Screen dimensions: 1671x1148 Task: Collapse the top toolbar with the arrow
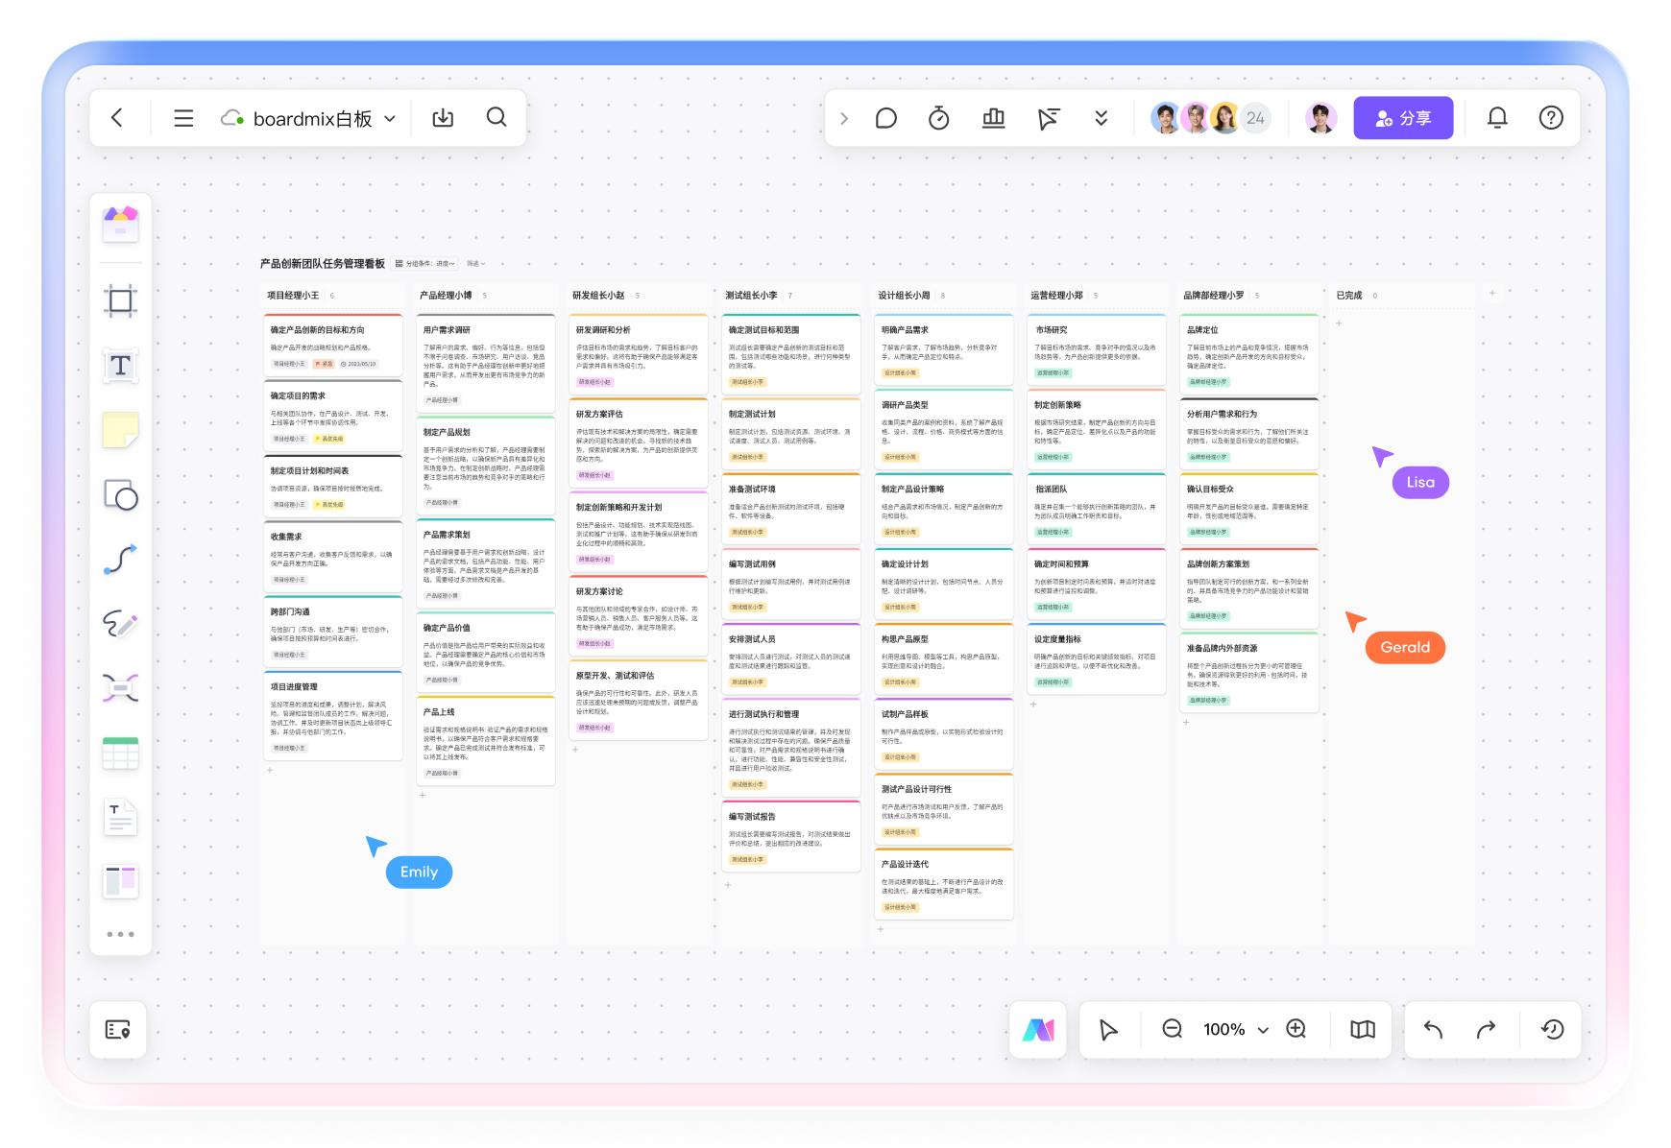tap(844, 118)
